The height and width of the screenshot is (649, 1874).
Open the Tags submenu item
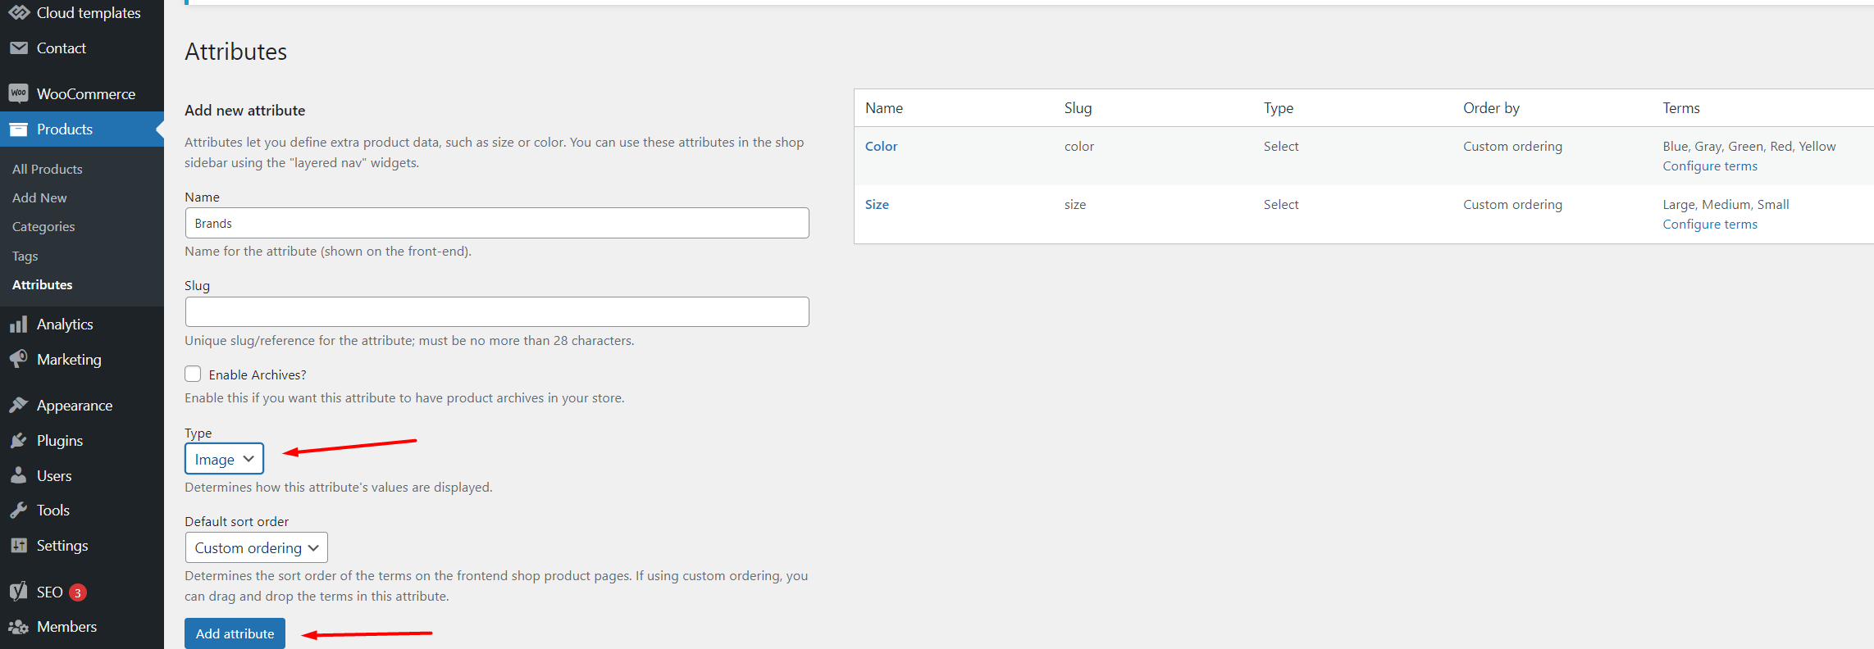(25, 256)
